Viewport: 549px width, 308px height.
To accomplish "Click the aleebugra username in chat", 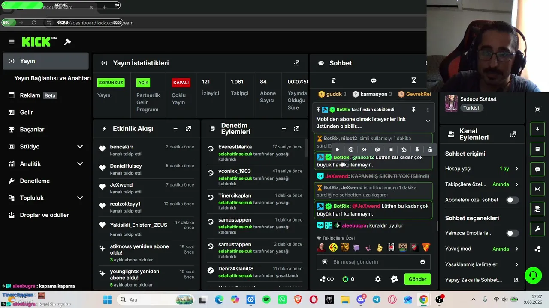I will click(355, 225).
